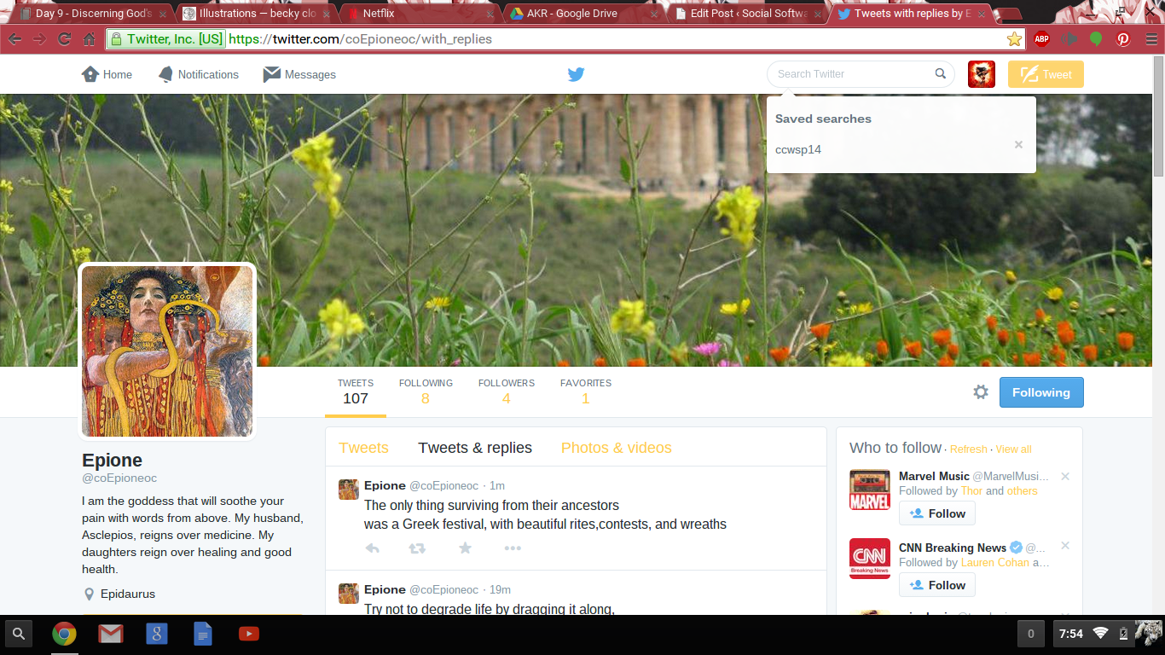Click the address bar URL

360,39
